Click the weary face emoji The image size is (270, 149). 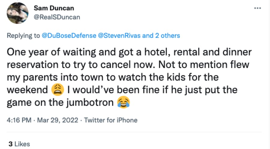click(58, 90)
